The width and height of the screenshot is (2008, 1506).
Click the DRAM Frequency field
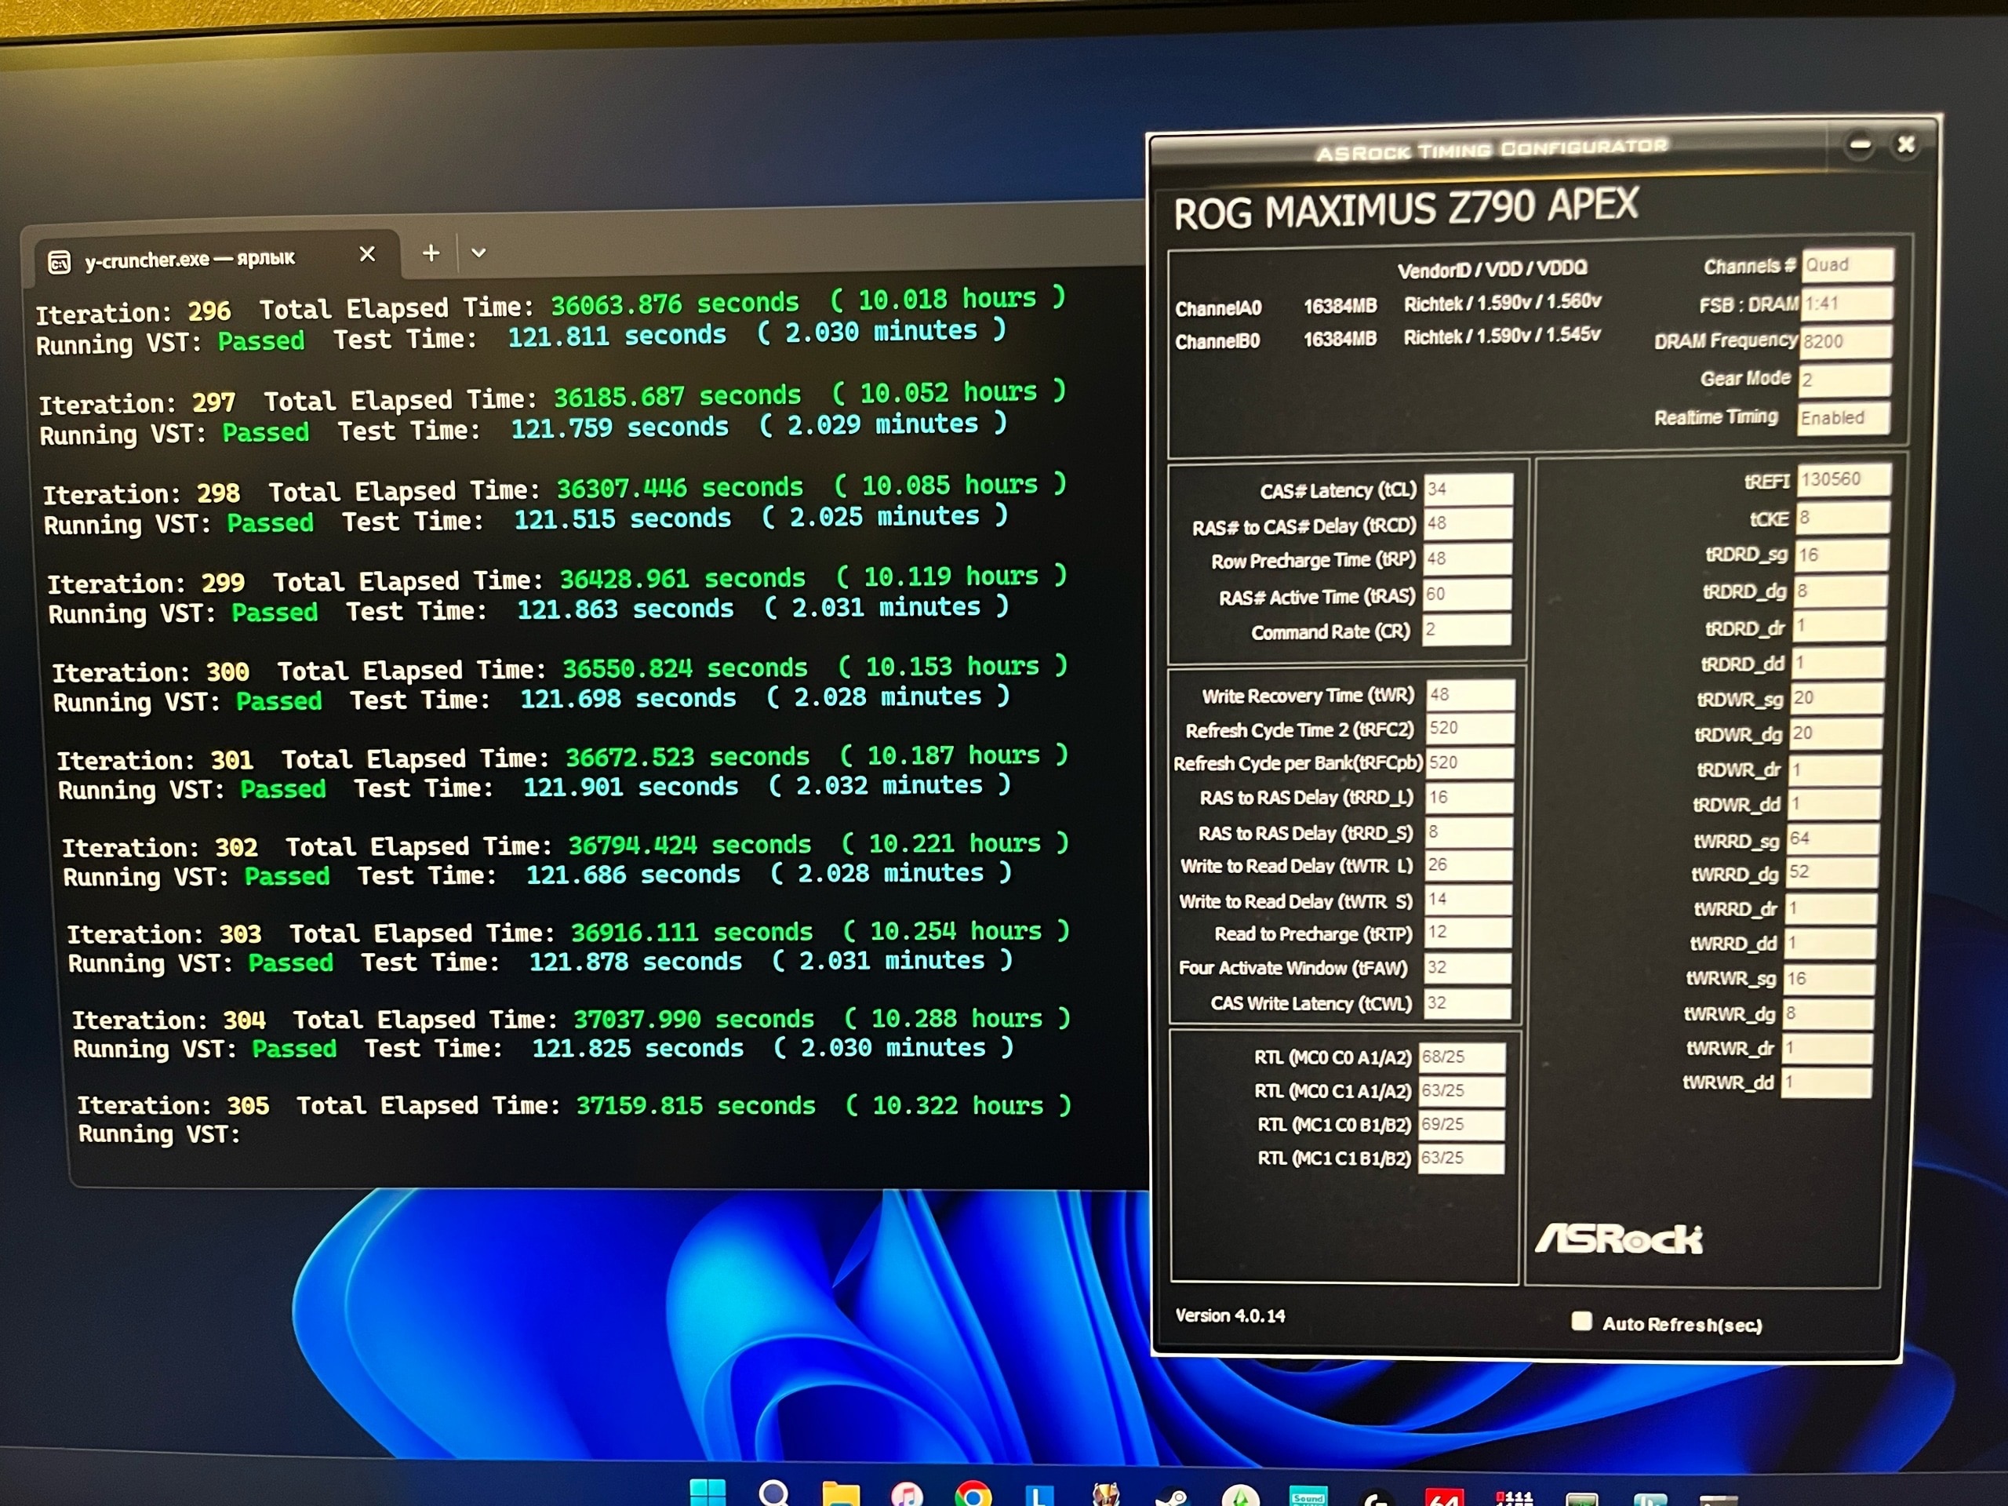click(1846, 341)
